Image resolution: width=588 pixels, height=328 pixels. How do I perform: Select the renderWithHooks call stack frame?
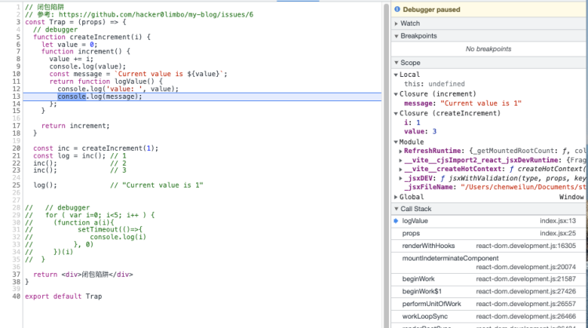coord(489,246)
